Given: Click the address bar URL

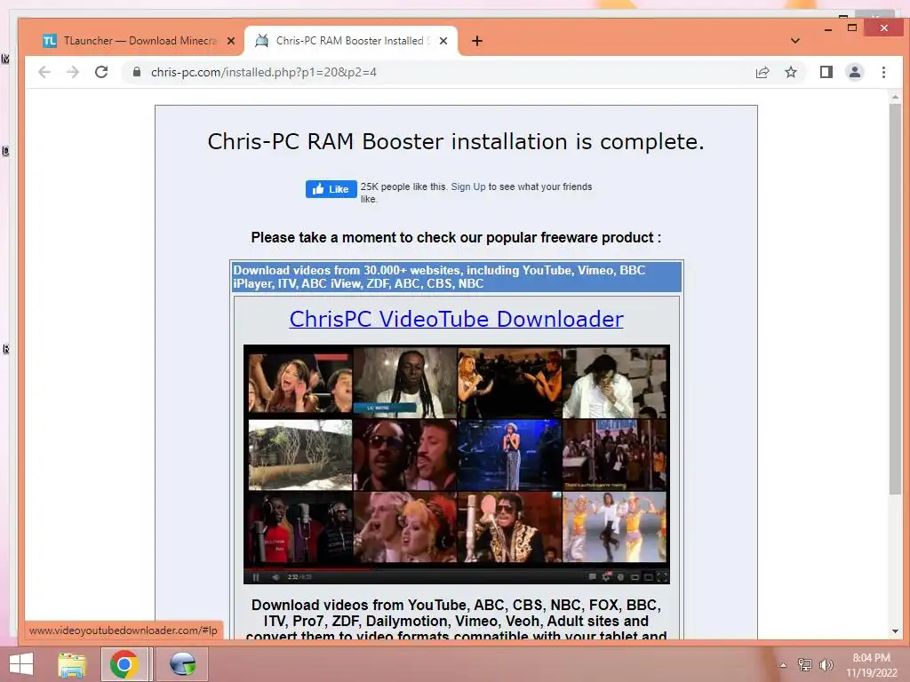Looking at the screenshot, I should pos(264,72).
